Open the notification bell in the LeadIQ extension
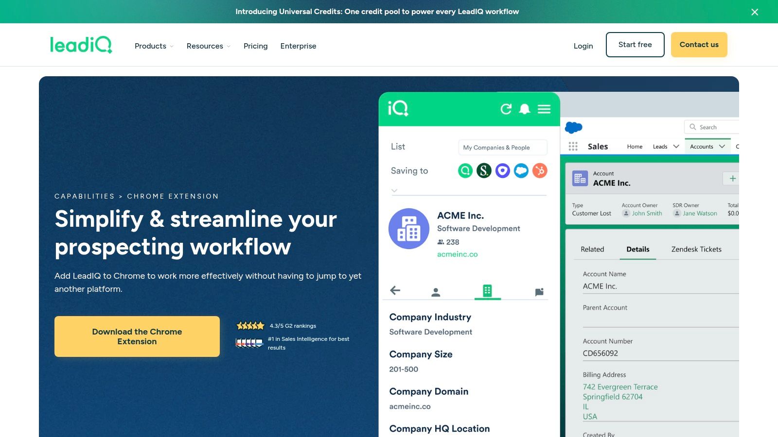 point(525,109)
